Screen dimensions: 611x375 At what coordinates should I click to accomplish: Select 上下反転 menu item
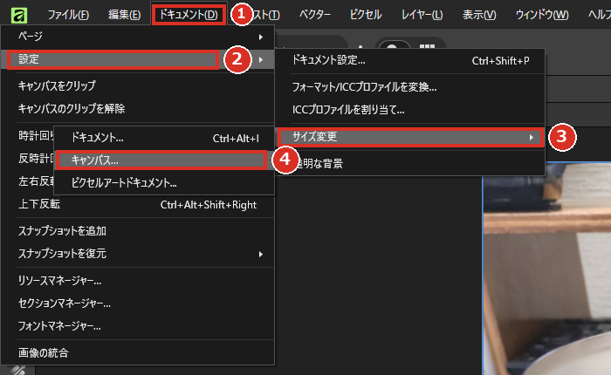(138, 204)
